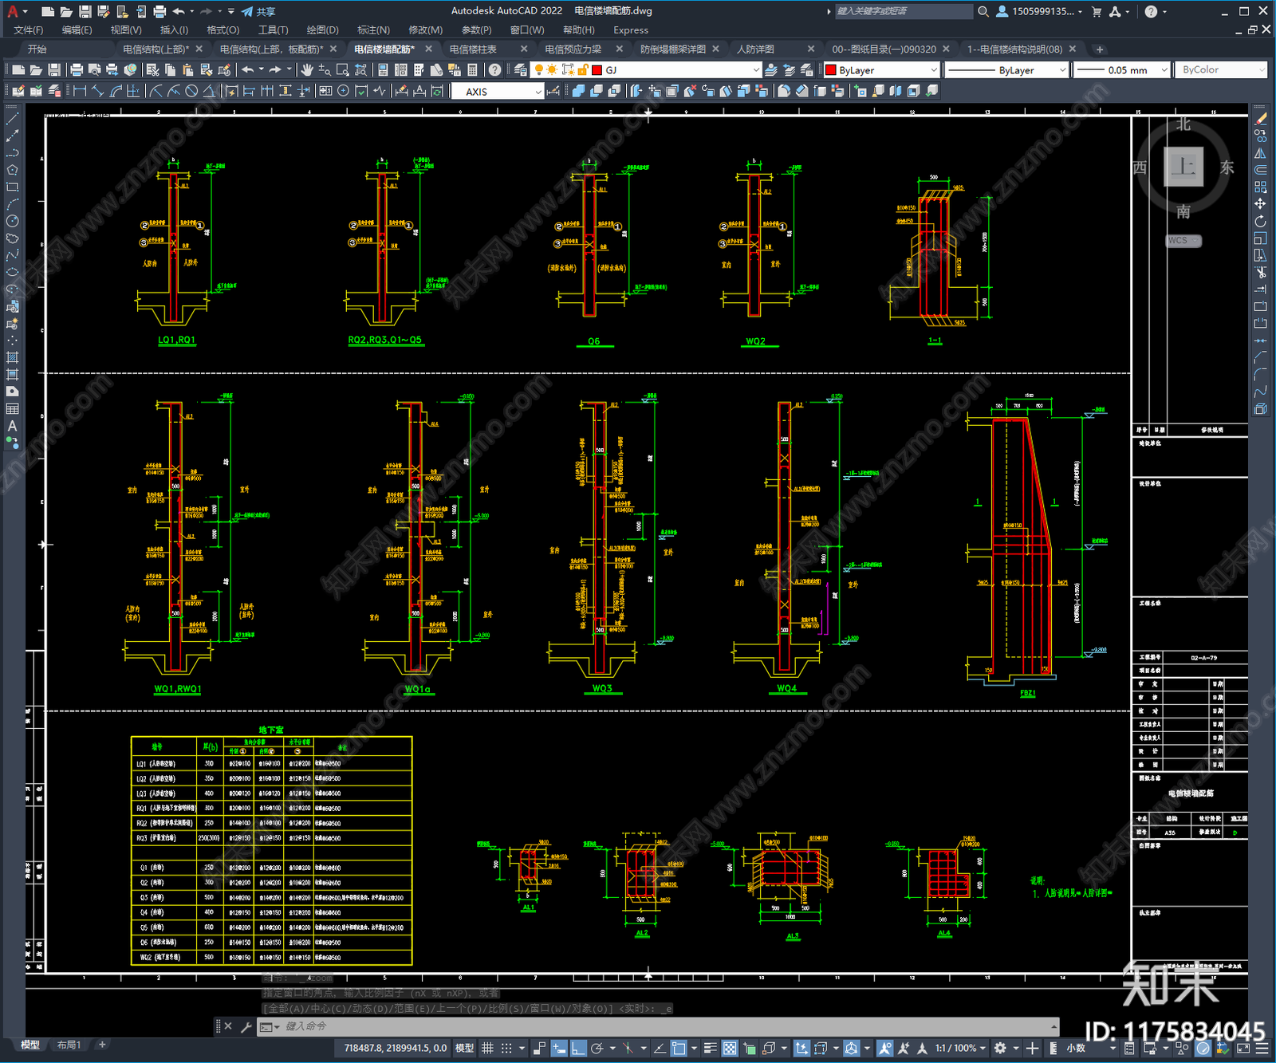Select the Move tool in right toolbar

click(1261, 203)
